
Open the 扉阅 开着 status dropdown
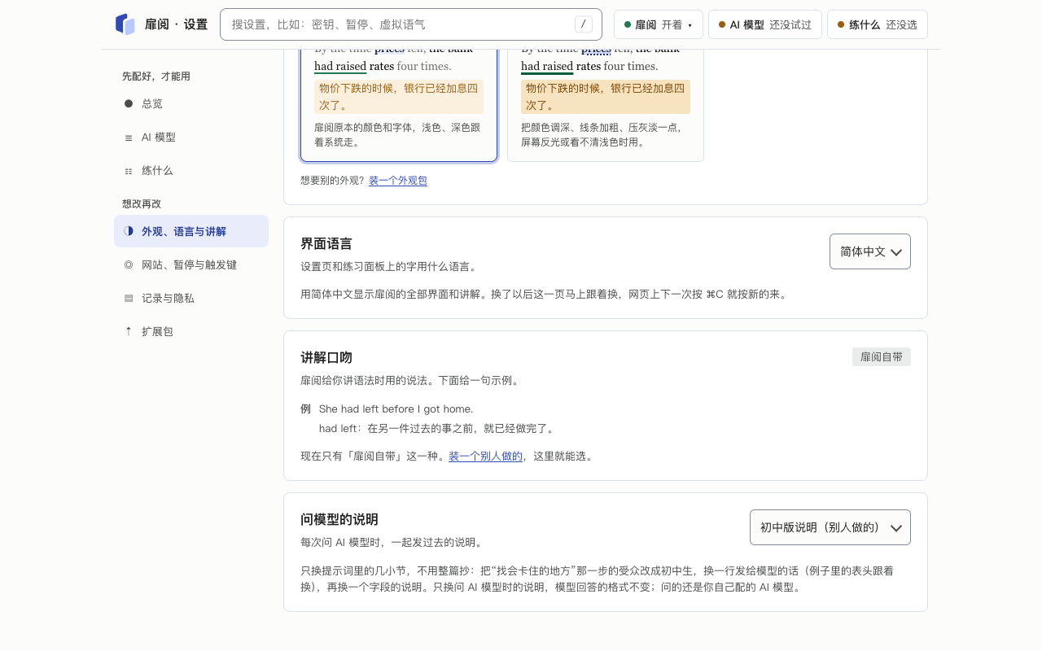pos(658,24)
